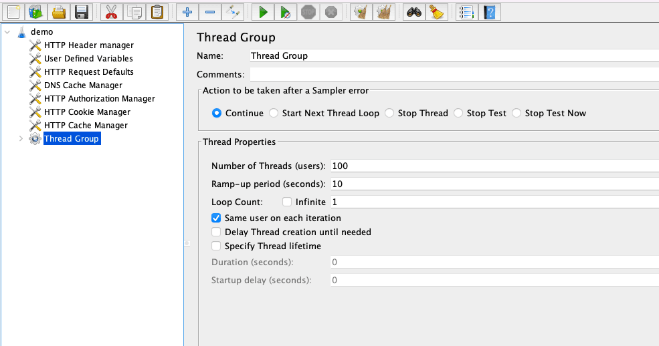The height and width of the screenshot is (346, 659).
Task: Select the Continue radio button
Action: click(217, 114)
